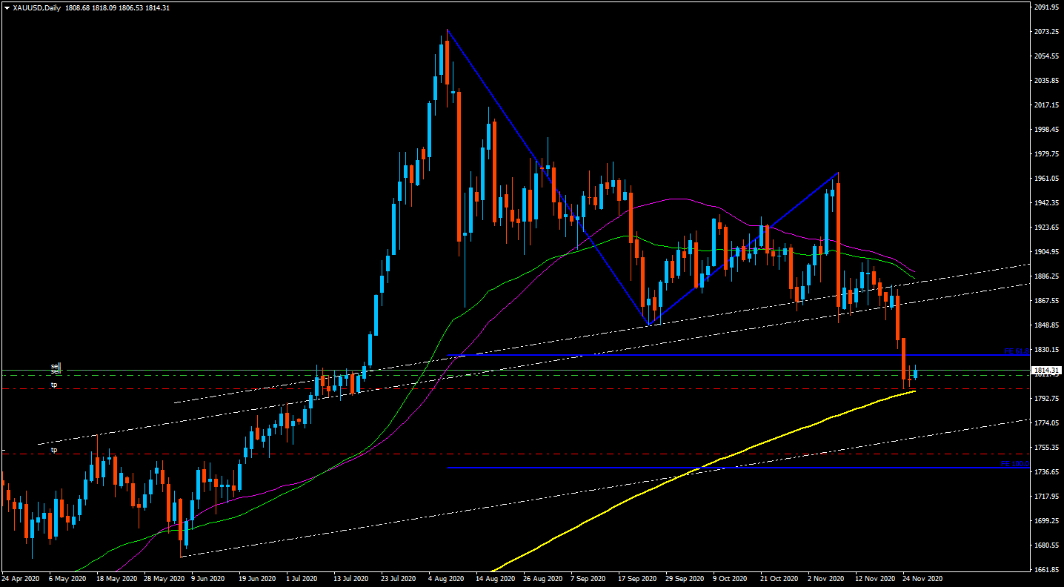The width and height of the screenshot is (1064, 587).
Task: Click the 9 Oct 2020 date label
Action: pyautogui.click(x=729, y=578)
